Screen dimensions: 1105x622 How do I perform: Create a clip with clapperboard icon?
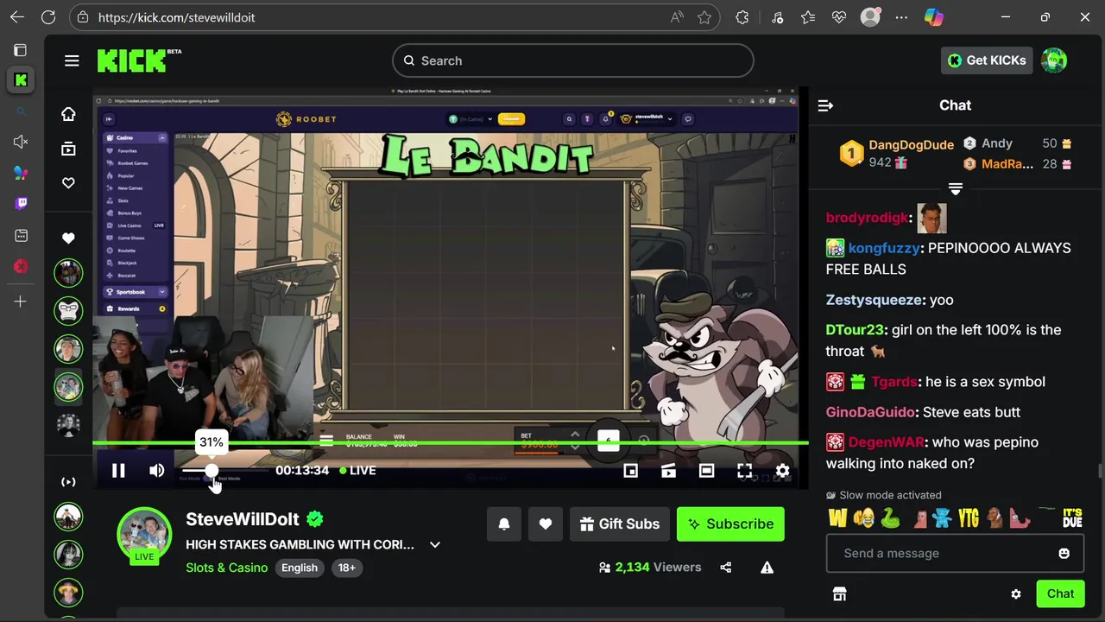pyautogui.click(x=668, y=470)
